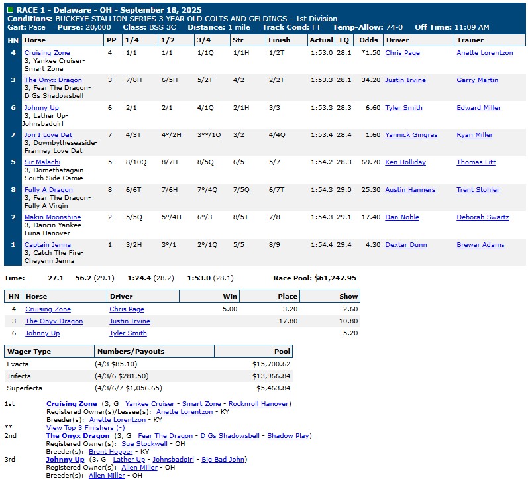Click breeder Brent Hopper link
The width and height of the screenshot is (528, 479).
click(111, 452)
